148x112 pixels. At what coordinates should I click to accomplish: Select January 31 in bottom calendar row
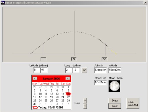[40, 104]
